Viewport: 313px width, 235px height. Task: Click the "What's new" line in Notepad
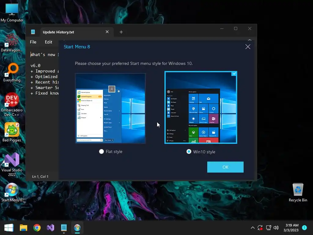point(45,54)
